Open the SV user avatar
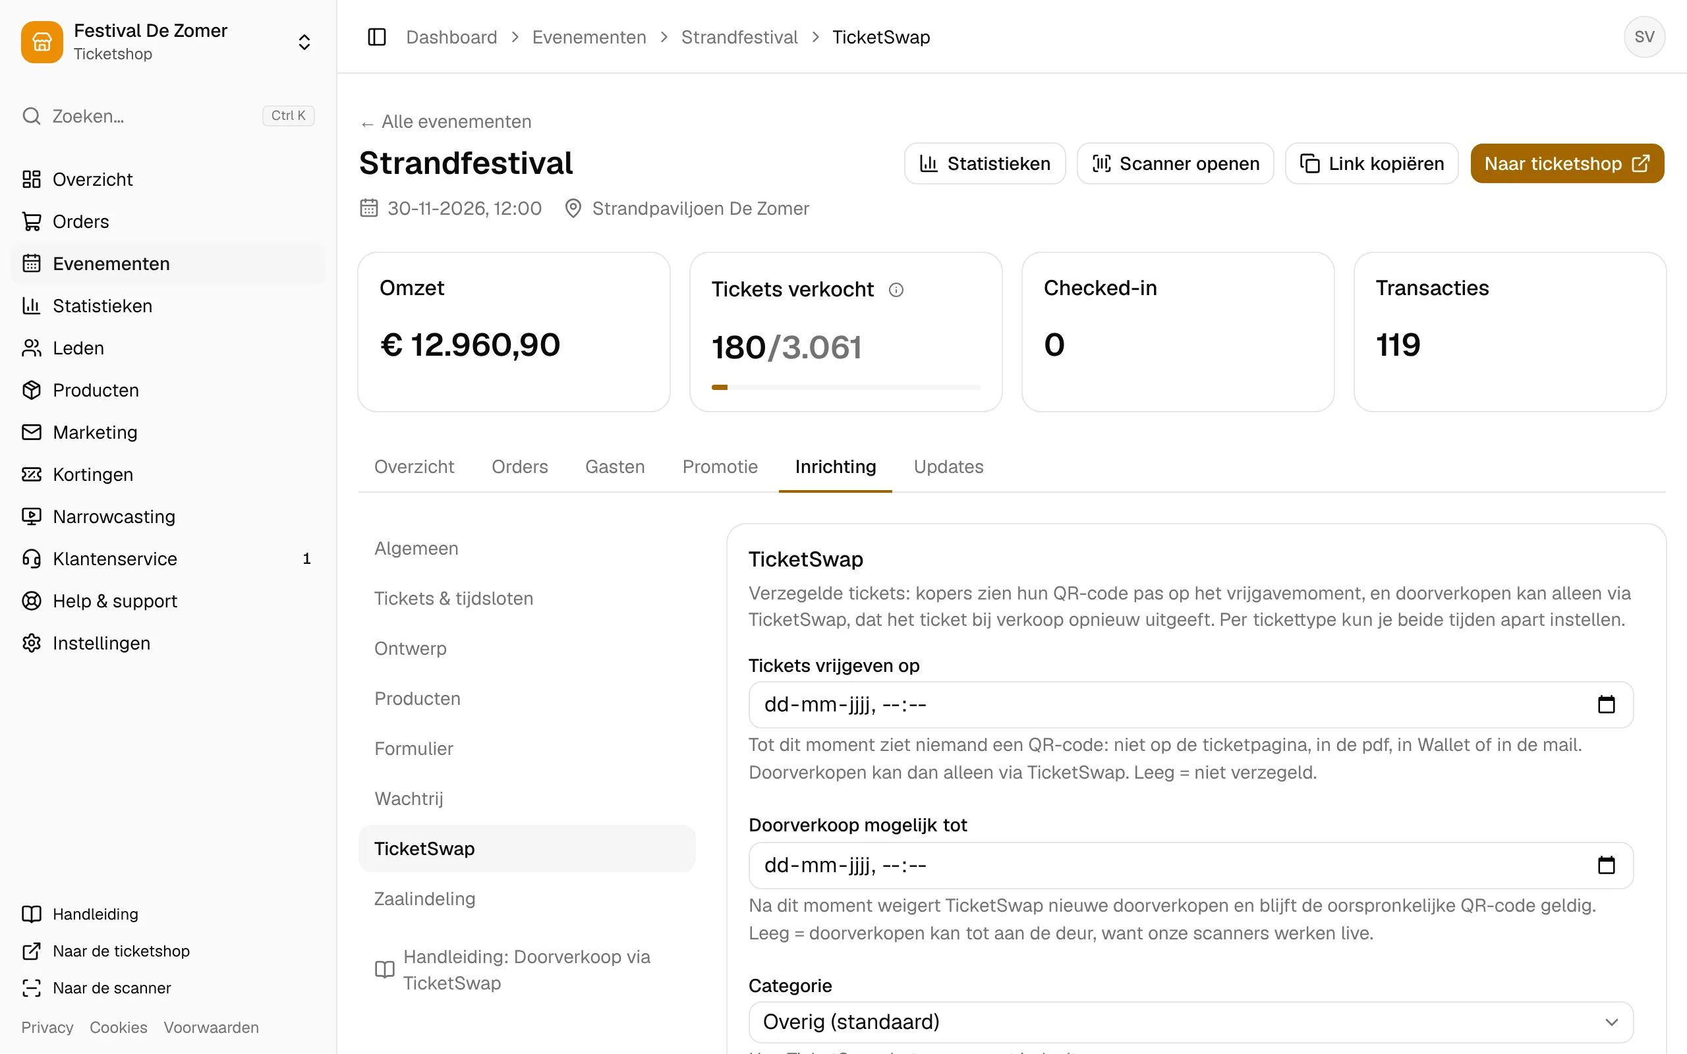 (1644, 37)
